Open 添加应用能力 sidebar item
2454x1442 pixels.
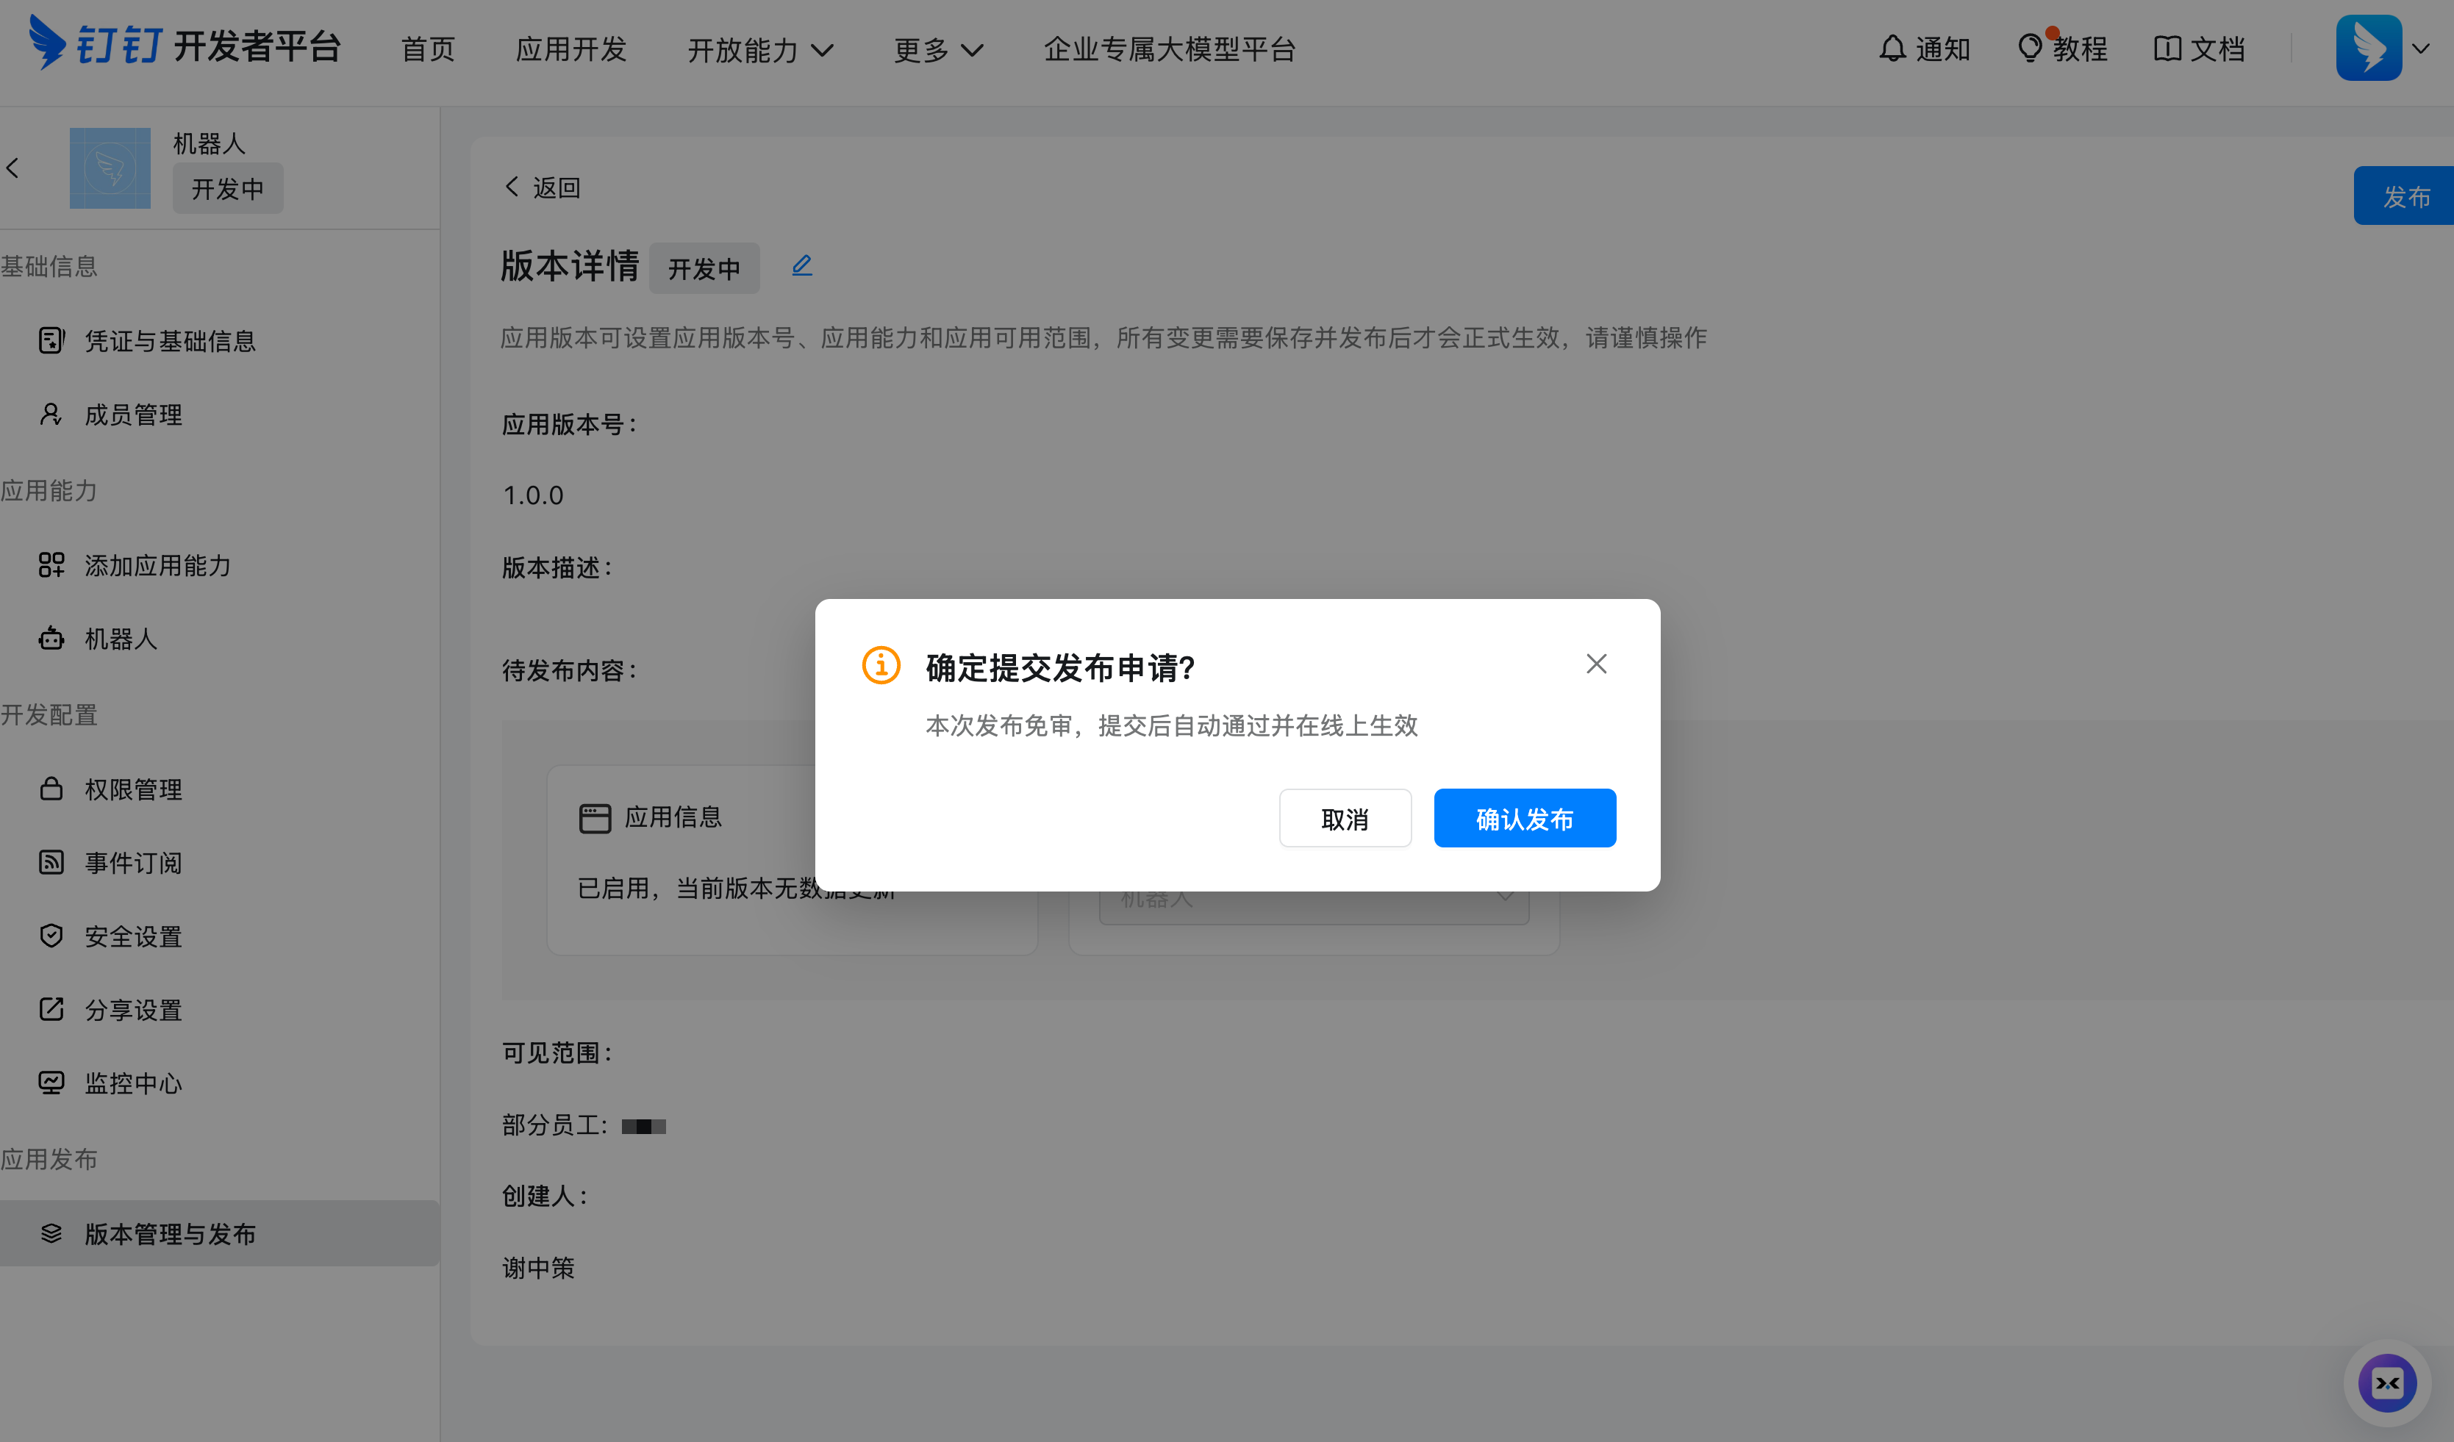pos(220,564)
